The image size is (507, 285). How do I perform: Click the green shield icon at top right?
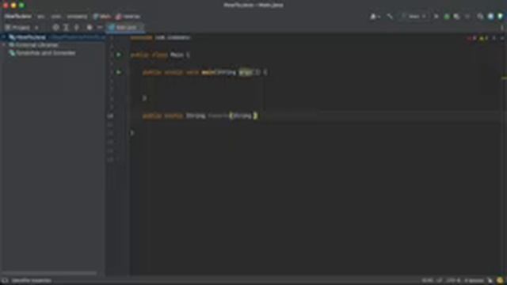pos(500,16)
